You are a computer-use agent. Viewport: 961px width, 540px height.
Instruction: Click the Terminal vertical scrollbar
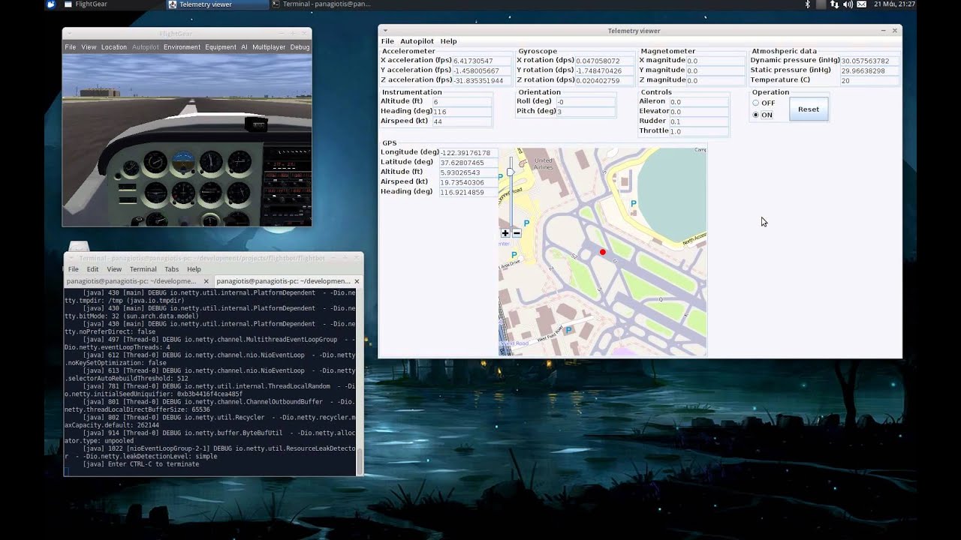359,460
